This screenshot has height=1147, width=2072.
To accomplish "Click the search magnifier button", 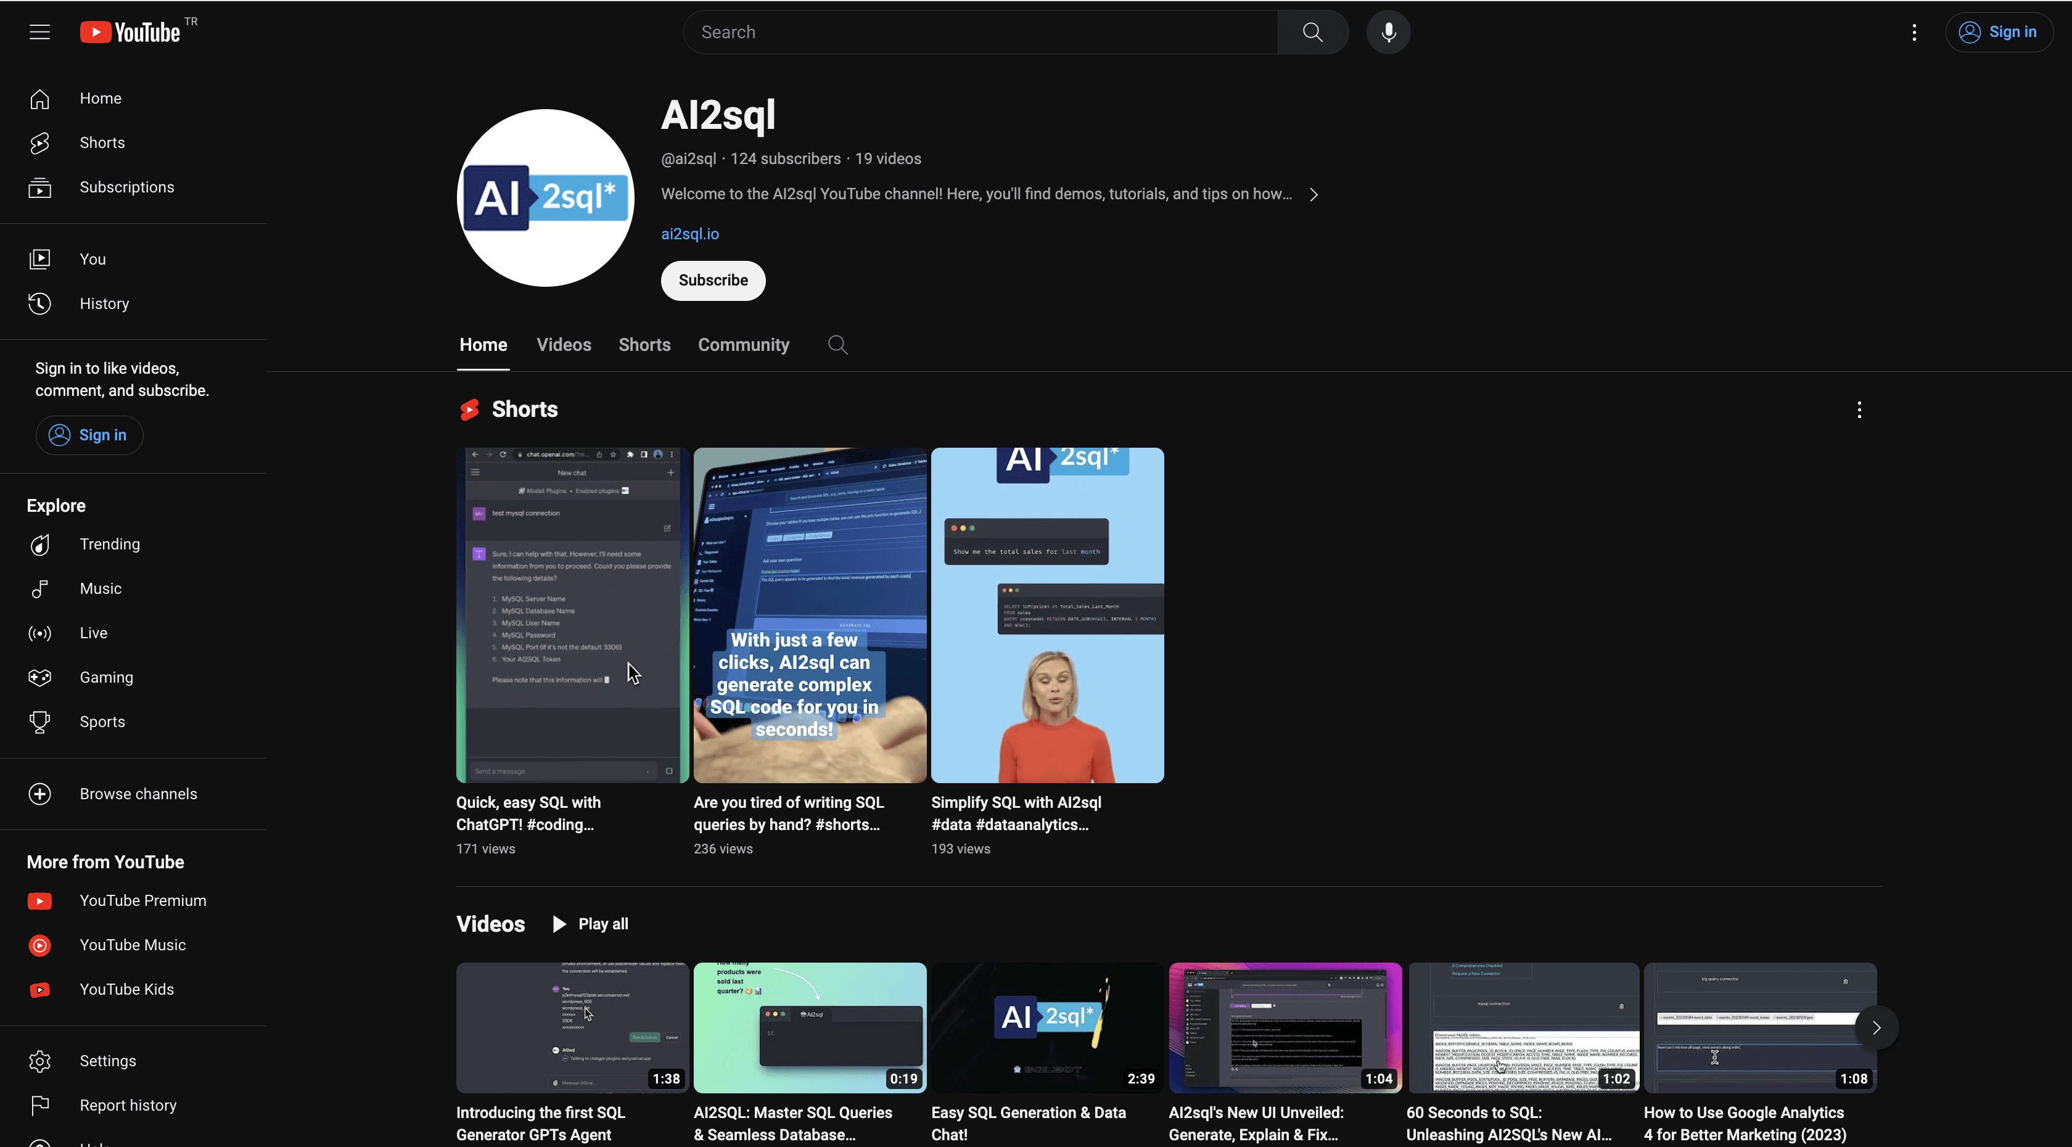I will (x=1313, y=32).
